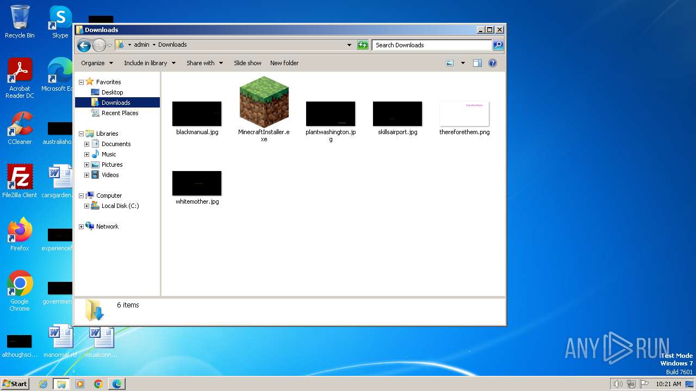Click the Slide show button

(x=247, y=63)
